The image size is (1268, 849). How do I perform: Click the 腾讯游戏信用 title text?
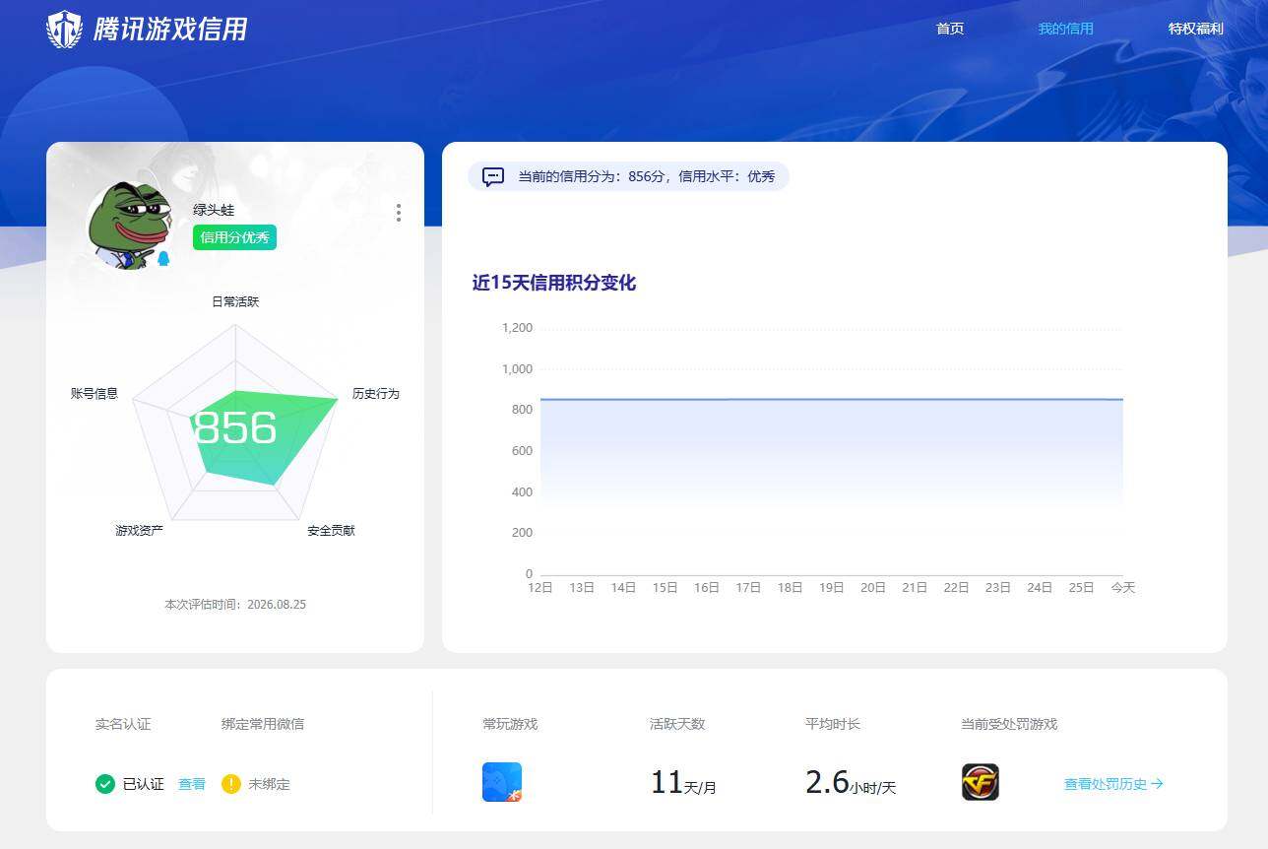(170, 29)
